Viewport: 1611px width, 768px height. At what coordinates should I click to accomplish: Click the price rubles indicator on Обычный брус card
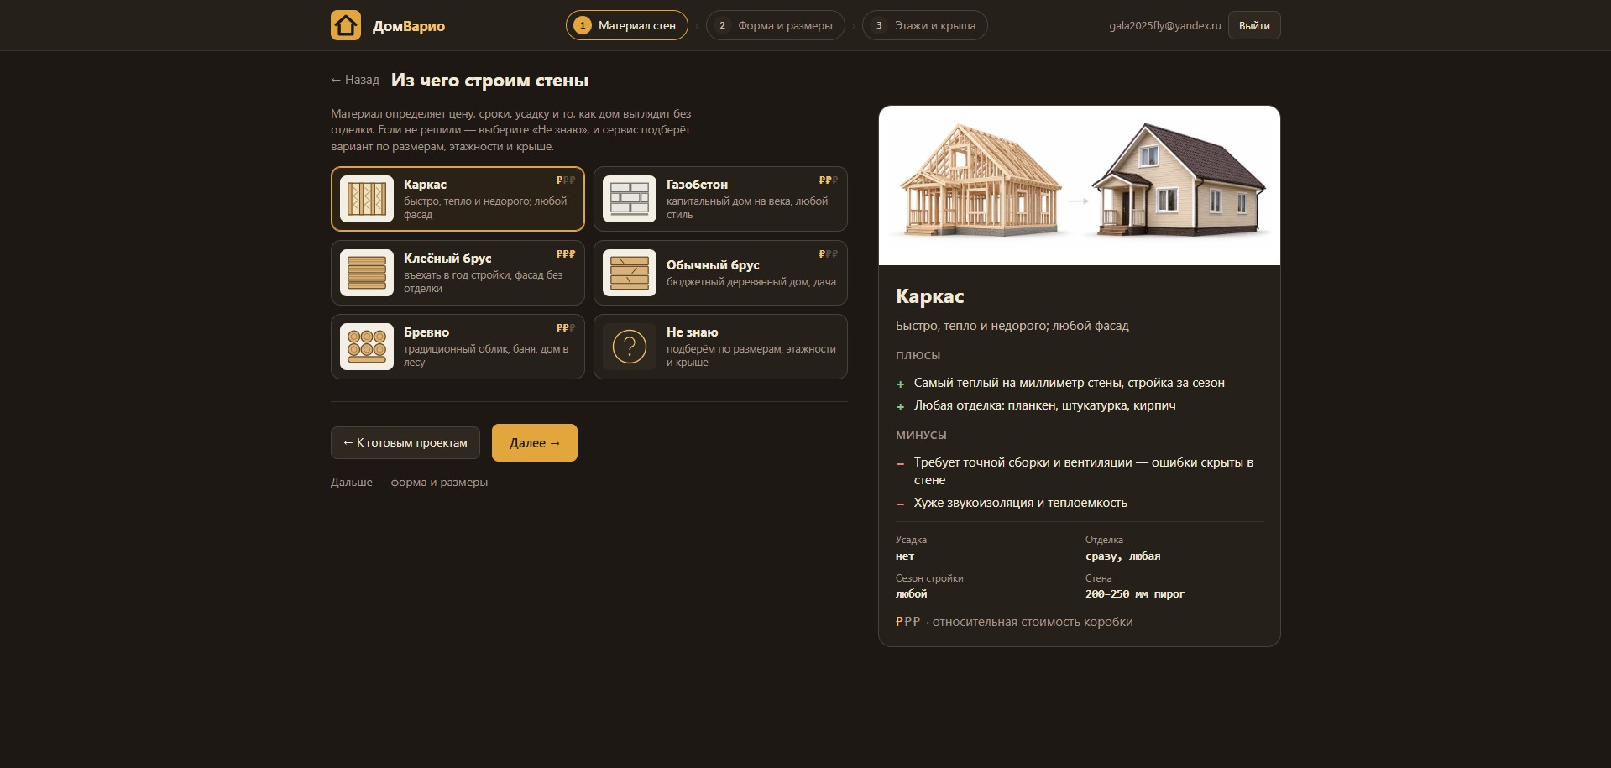pyautogui.click(x=829, y=254)
